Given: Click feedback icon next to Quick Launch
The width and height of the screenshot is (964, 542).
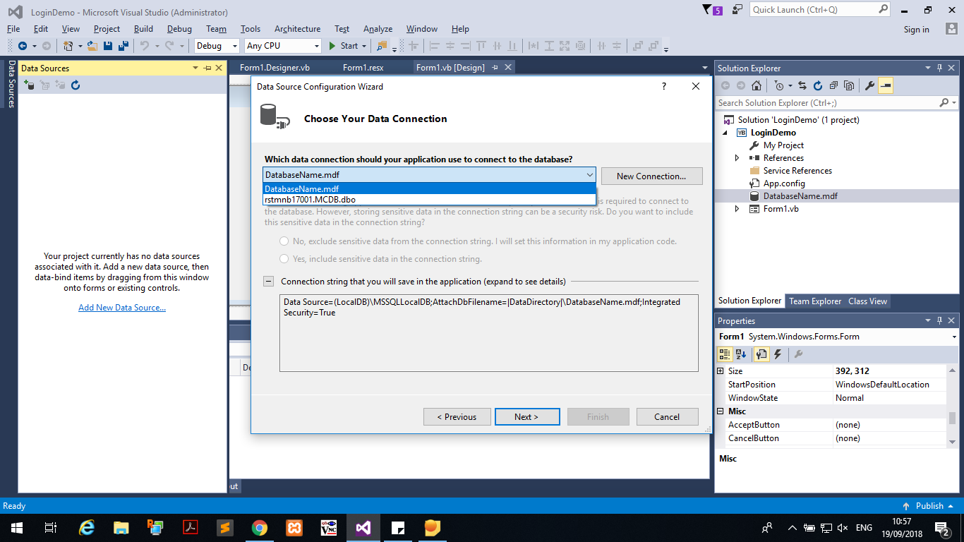Looking at the screenshot, I should point(737,10).
